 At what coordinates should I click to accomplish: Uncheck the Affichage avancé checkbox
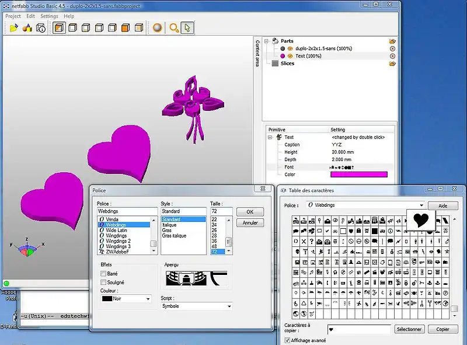[x=287, y=340]
